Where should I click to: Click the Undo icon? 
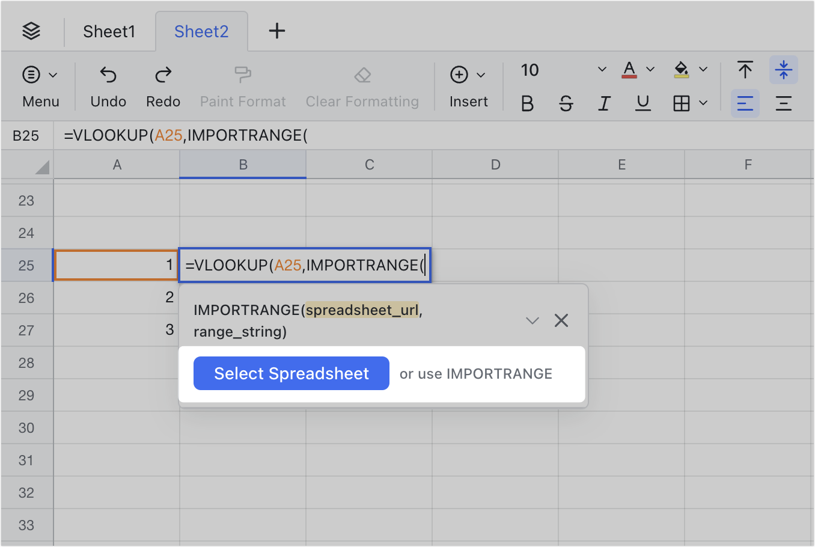coord(108,76)
